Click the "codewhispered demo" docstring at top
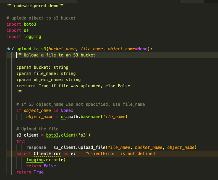This screenshot has width=218, height=180. tap(37, 5)
